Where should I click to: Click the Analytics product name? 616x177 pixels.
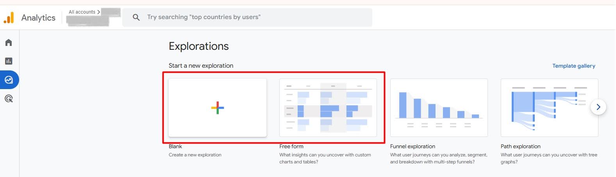tap(38, 18)
